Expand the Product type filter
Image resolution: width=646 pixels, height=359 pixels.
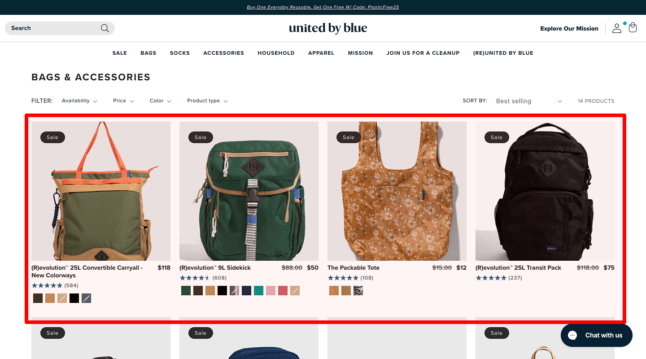point(207,101)
